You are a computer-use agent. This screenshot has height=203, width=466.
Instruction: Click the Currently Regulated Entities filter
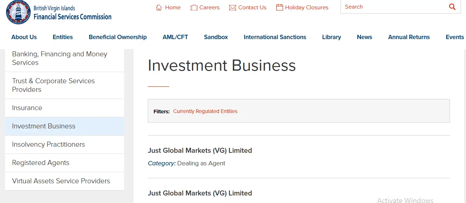pos(205,111)
